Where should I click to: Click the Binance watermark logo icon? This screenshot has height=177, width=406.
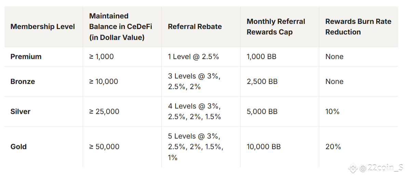353,168
